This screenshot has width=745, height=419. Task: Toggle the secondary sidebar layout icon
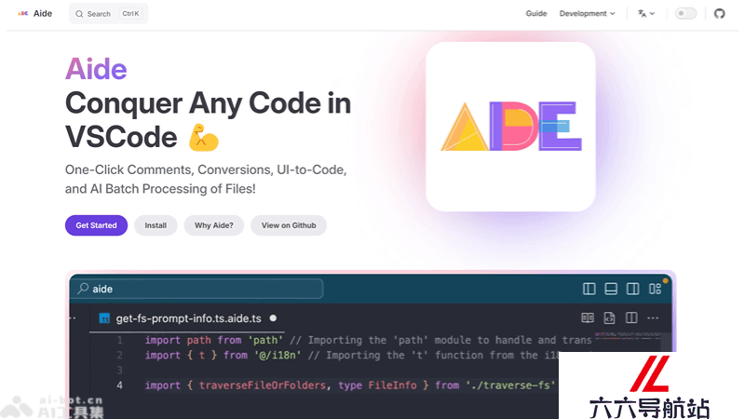pyautogui.click(x=633, y=289)
